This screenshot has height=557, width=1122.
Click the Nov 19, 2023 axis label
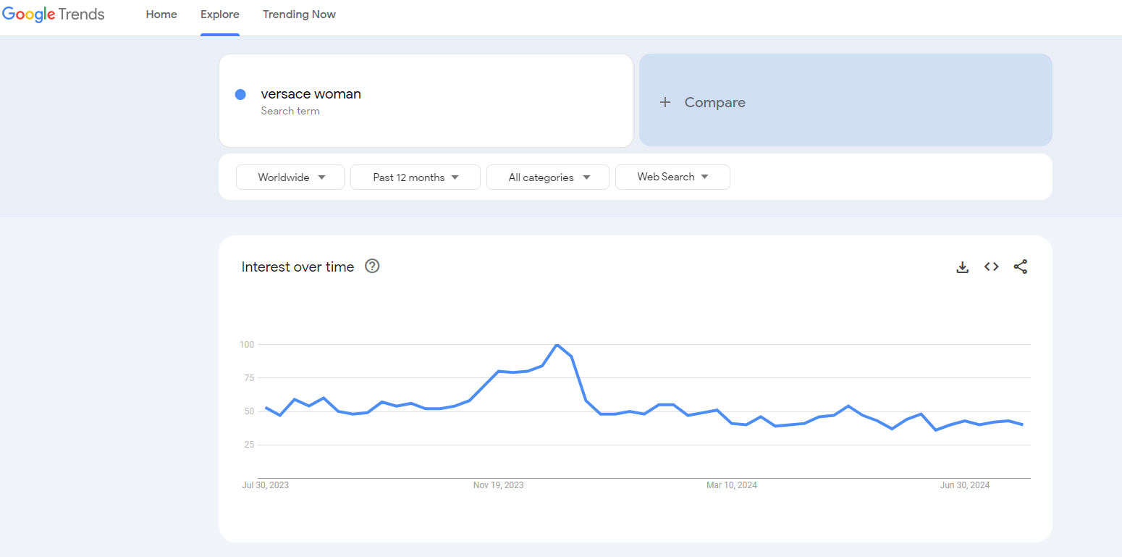pos(498,485)
